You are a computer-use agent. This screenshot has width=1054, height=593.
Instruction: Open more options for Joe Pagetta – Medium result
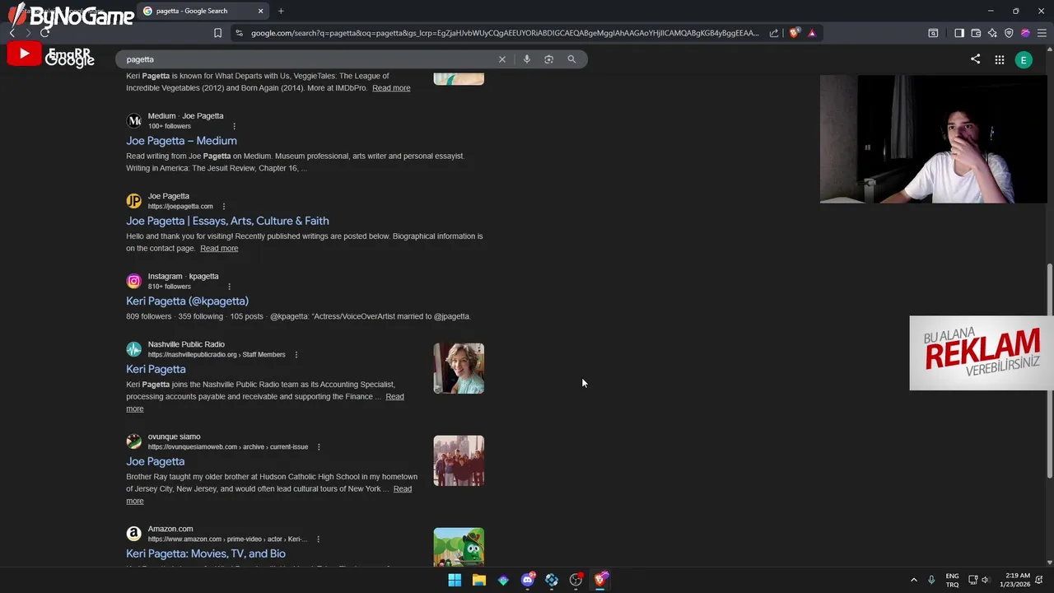(x=235, y=126)
